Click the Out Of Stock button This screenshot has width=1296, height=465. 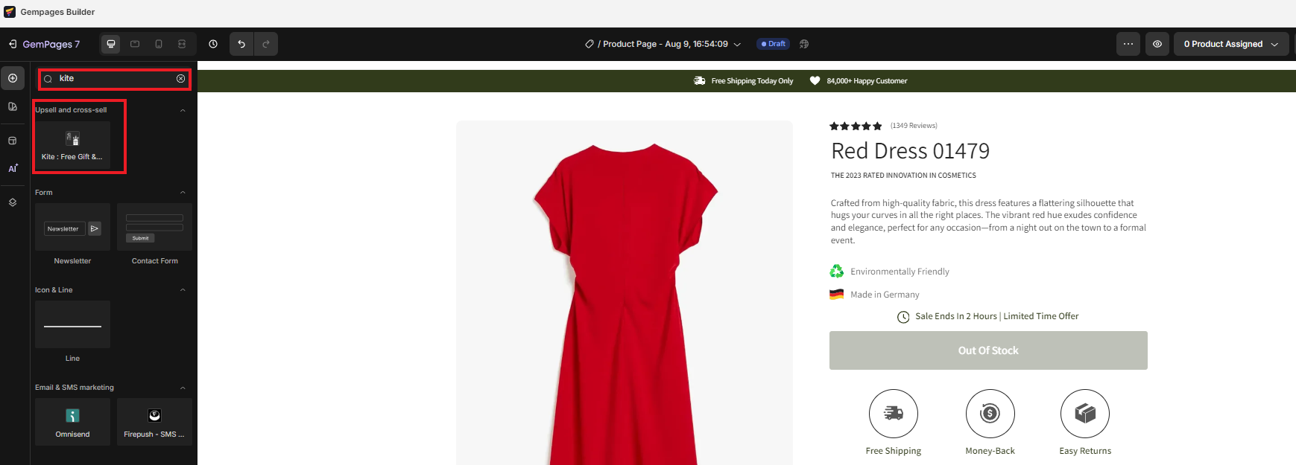pyautogui.click(x=987, y=350)
